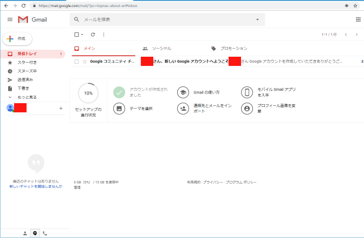This screenshot has height=242, width=364.
Task: Star the Google コミュニティ email
Action: [84, 62]
